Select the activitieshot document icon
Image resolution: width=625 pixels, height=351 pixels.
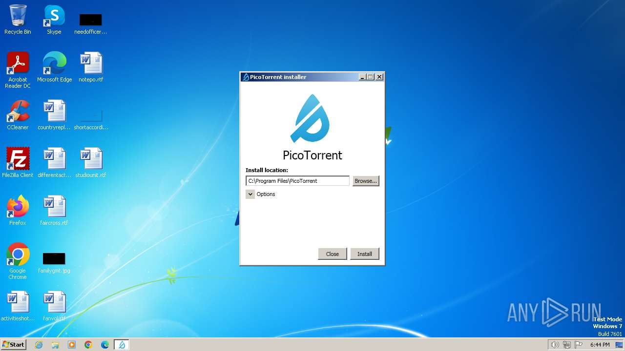click(x=18, y=306)
